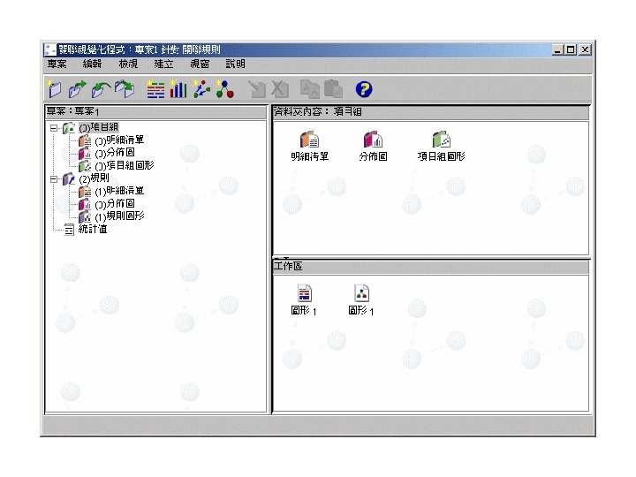
Task: Click the 資料夾內容：項目組 panel header
Action: click(431, 112)
